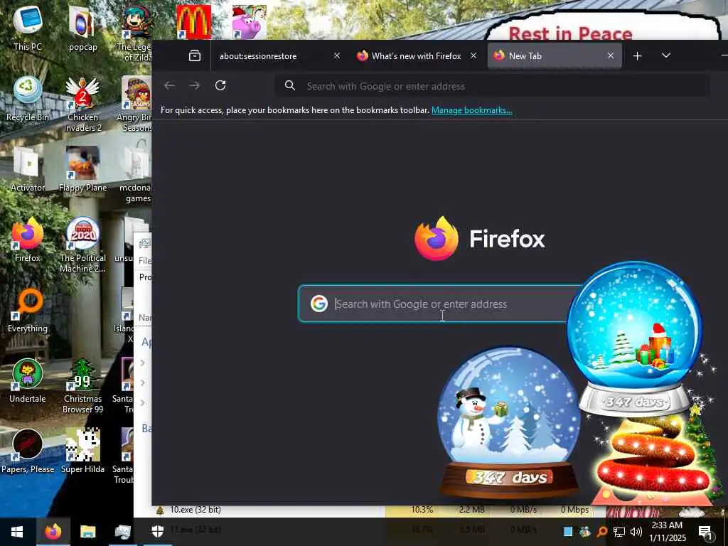Launch Chicken Invaders 2 shortcut
Viewport: 728px width, 546px height.
(82, 104)
